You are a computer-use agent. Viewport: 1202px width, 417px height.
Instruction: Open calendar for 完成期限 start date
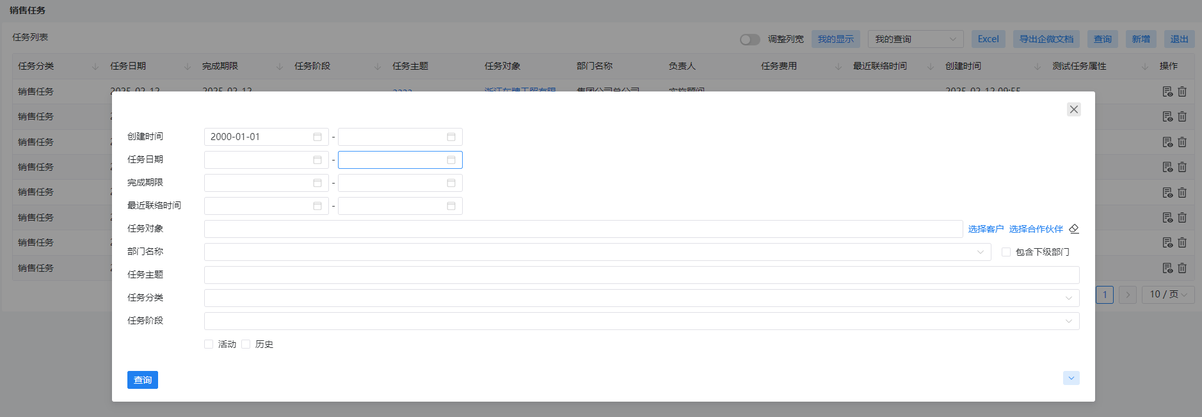[317, 183]
